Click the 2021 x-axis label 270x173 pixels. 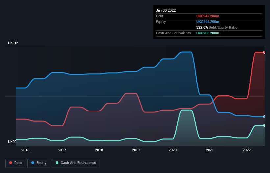point(210,150)
